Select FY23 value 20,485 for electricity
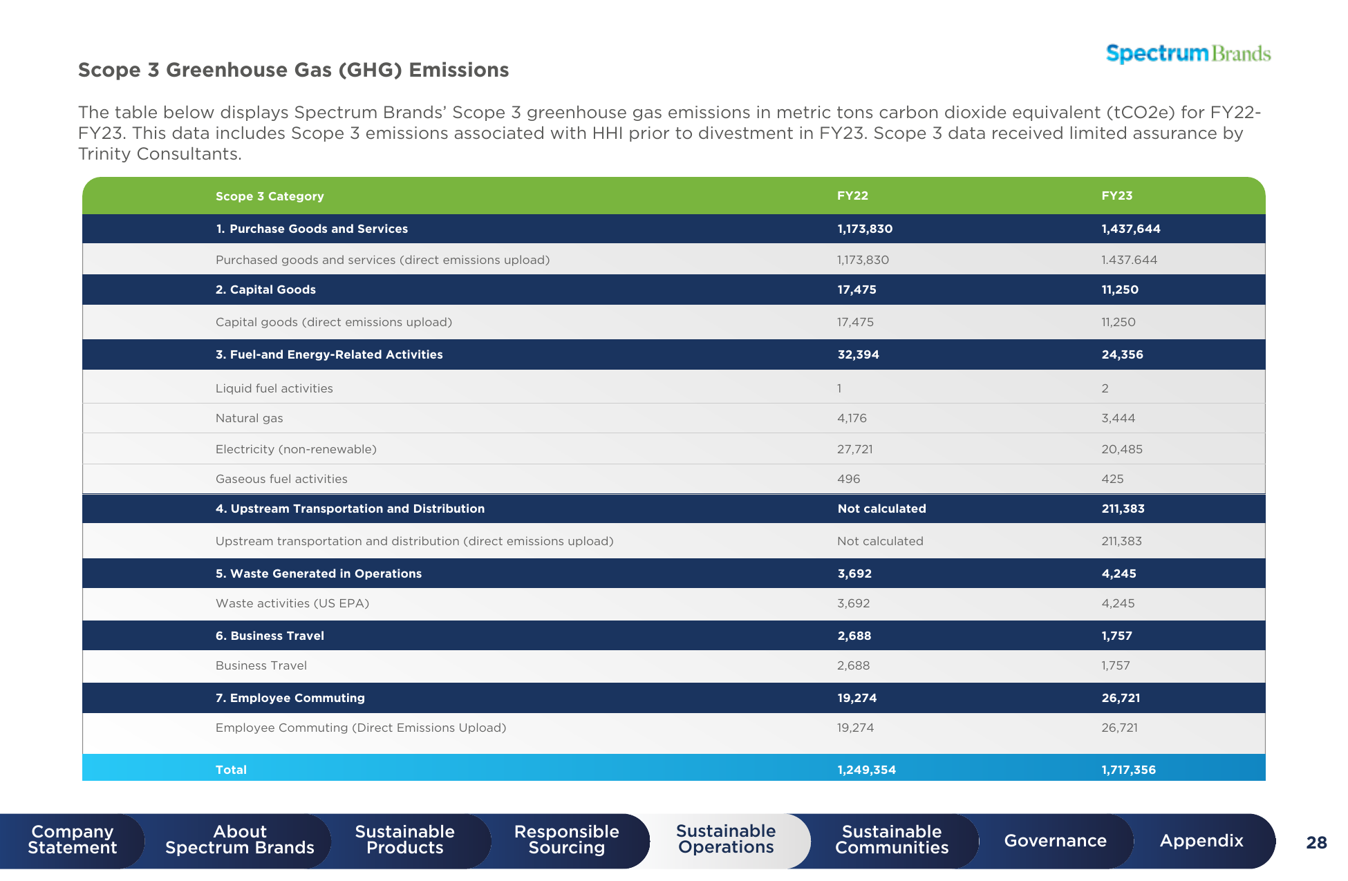The height and width of the screenshot is (881, 1348). pos(1122,449)
